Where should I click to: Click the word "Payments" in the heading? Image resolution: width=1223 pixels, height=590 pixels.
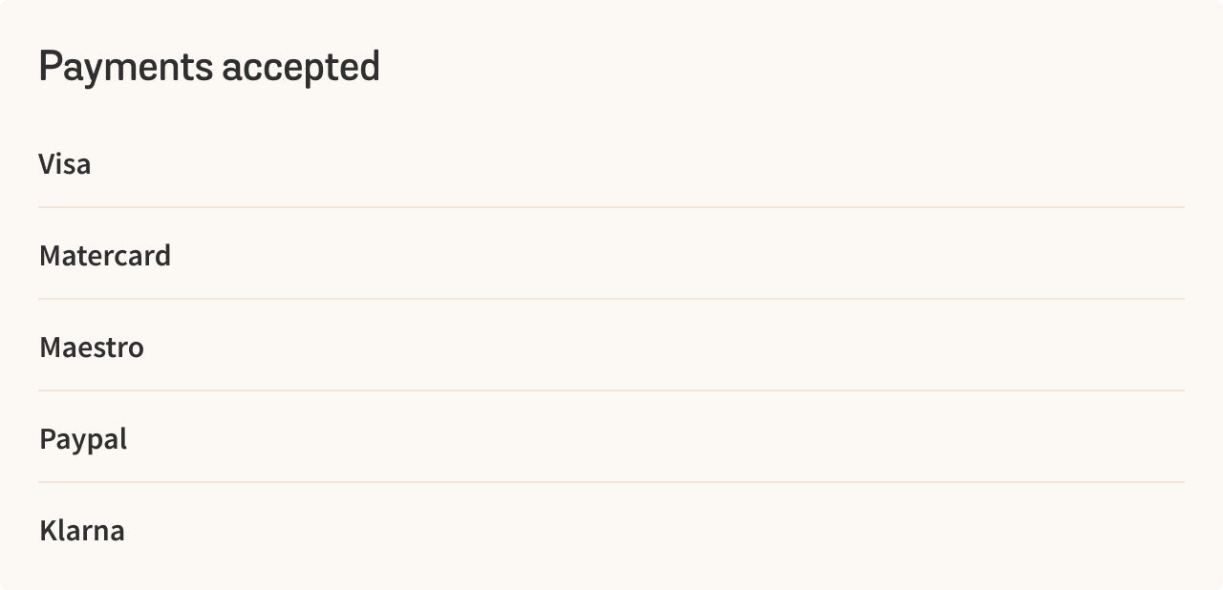click(x=126, y=68)
